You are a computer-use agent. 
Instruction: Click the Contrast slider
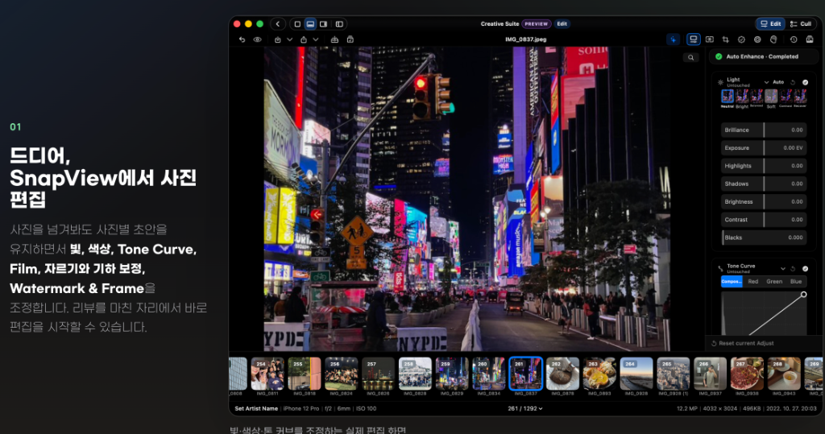pyautogui.click(x=764, y=219)
